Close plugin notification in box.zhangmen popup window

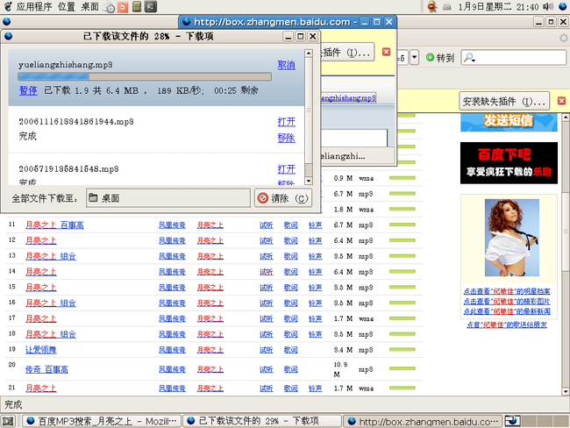386,52
